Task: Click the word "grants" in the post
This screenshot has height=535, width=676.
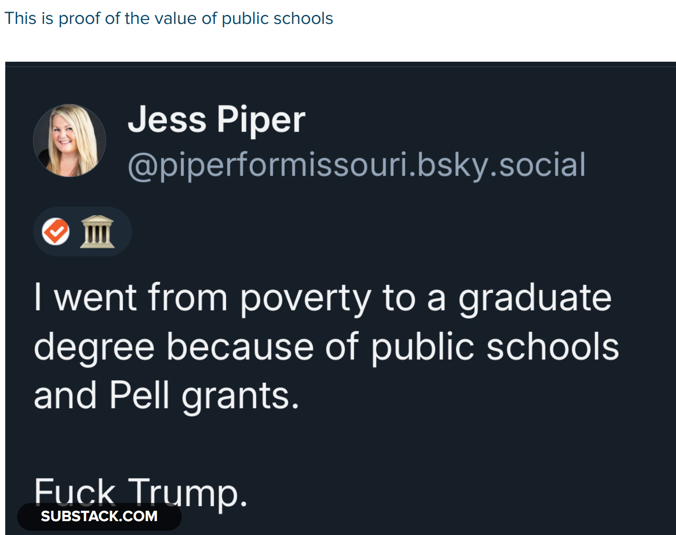Action: 240,397
